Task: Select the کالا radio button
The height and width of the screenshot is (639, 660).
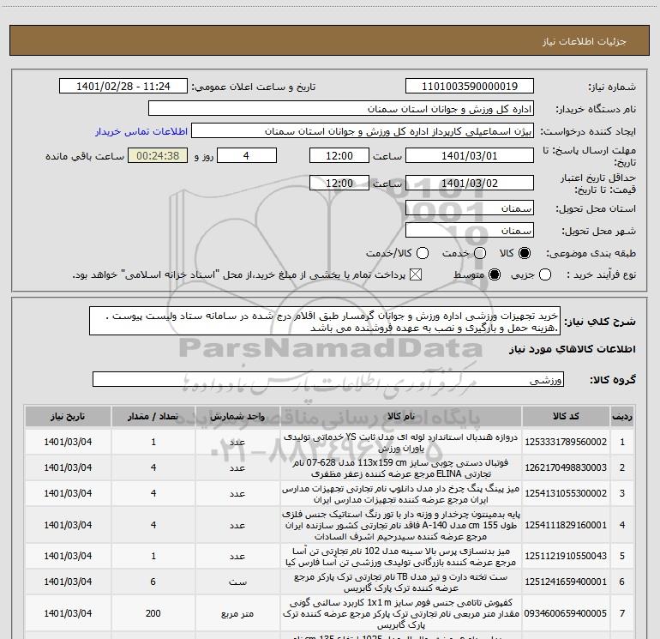Action: 525,253
